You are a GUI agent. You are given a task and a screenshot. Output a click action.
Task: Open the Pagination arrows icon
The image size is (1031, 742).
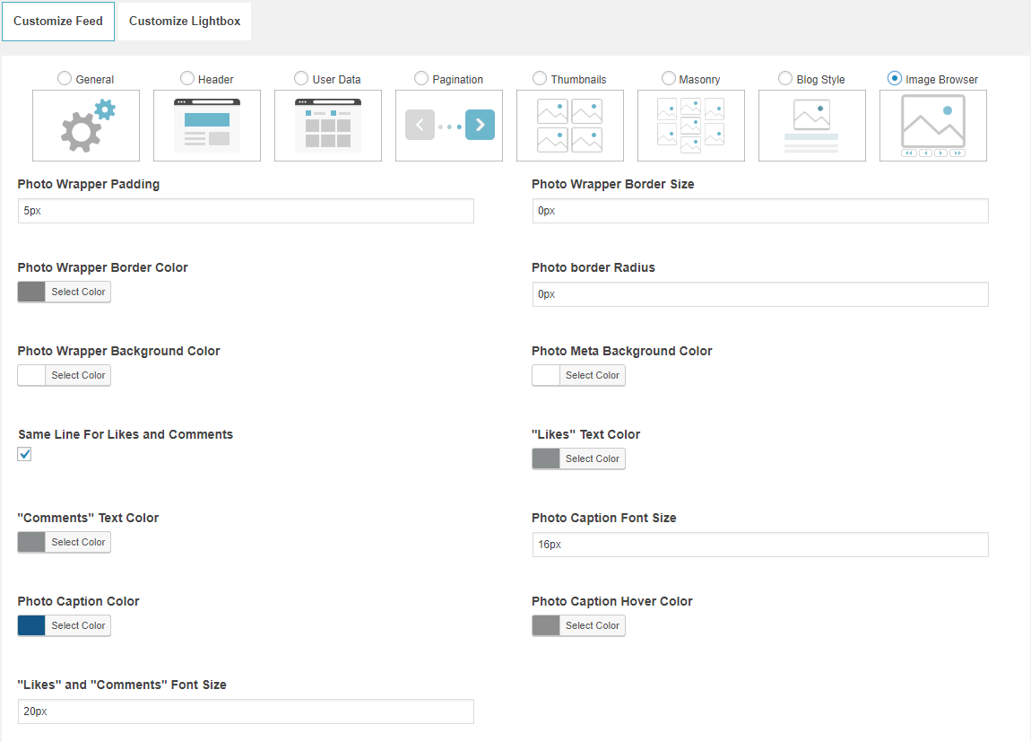449,126
